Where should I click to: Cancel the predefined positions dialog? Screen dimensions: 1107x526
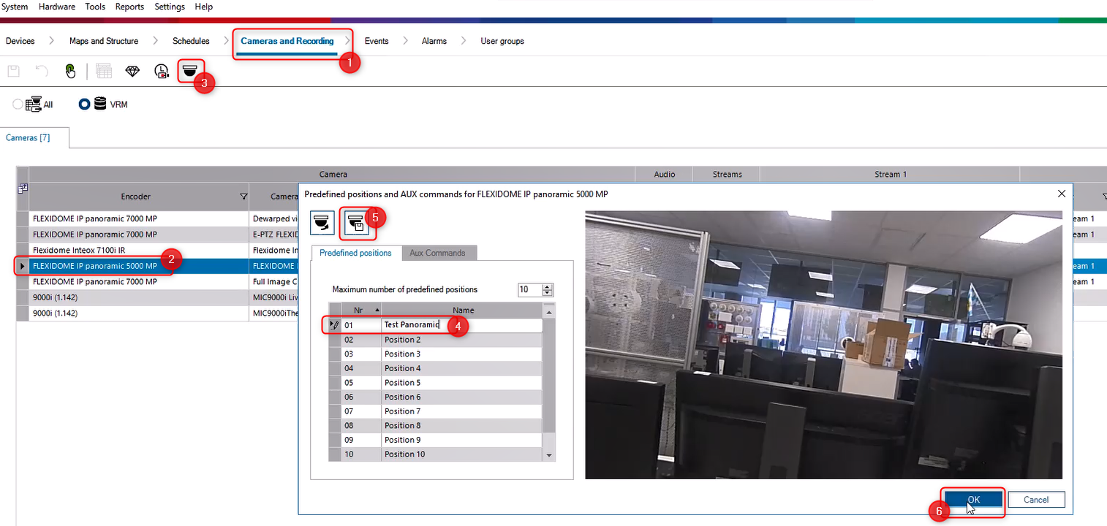click(x=1035, y=500)
